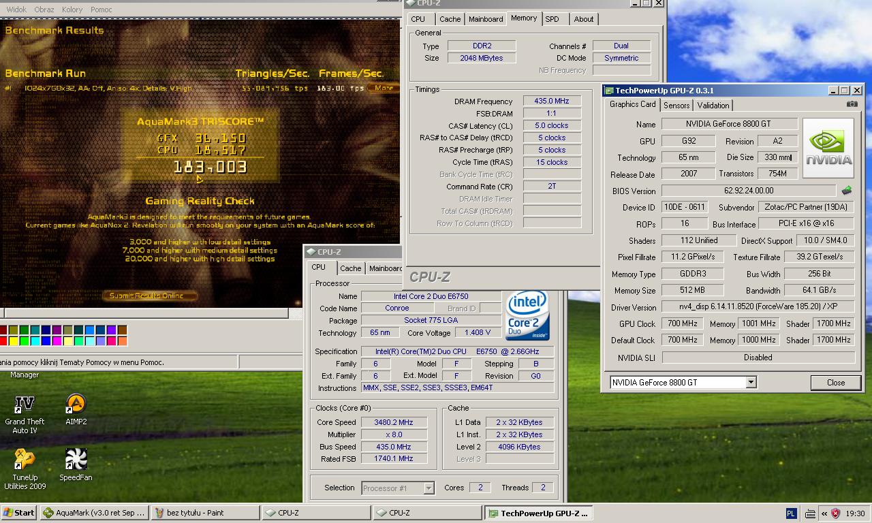Expand hidden tray icons with double chevron
The height and width of the screenshot is (523, 872).
tap(824, 513)
